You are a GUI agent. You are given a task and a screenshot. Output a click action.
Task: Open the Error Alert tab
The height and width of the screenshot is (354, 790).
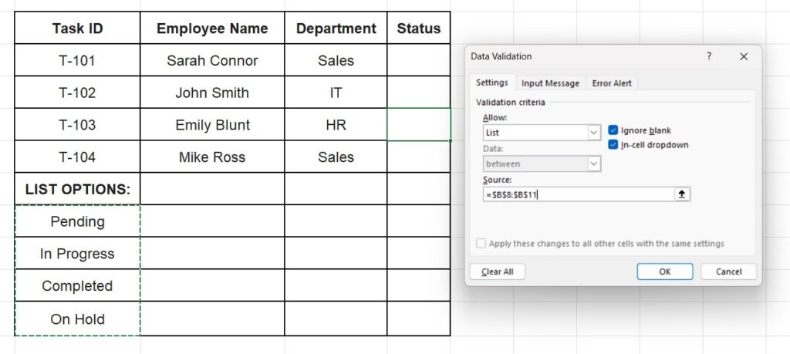coord(612,83)
